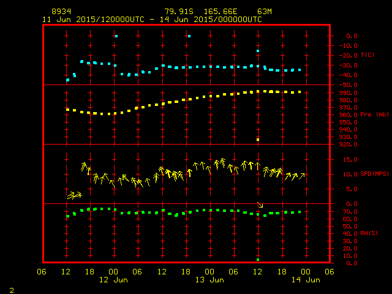Screen dimensions: 392x294
Task: Click the start time 11 Jun 2015/120000UTC
Action: click(x=93, y=20)
